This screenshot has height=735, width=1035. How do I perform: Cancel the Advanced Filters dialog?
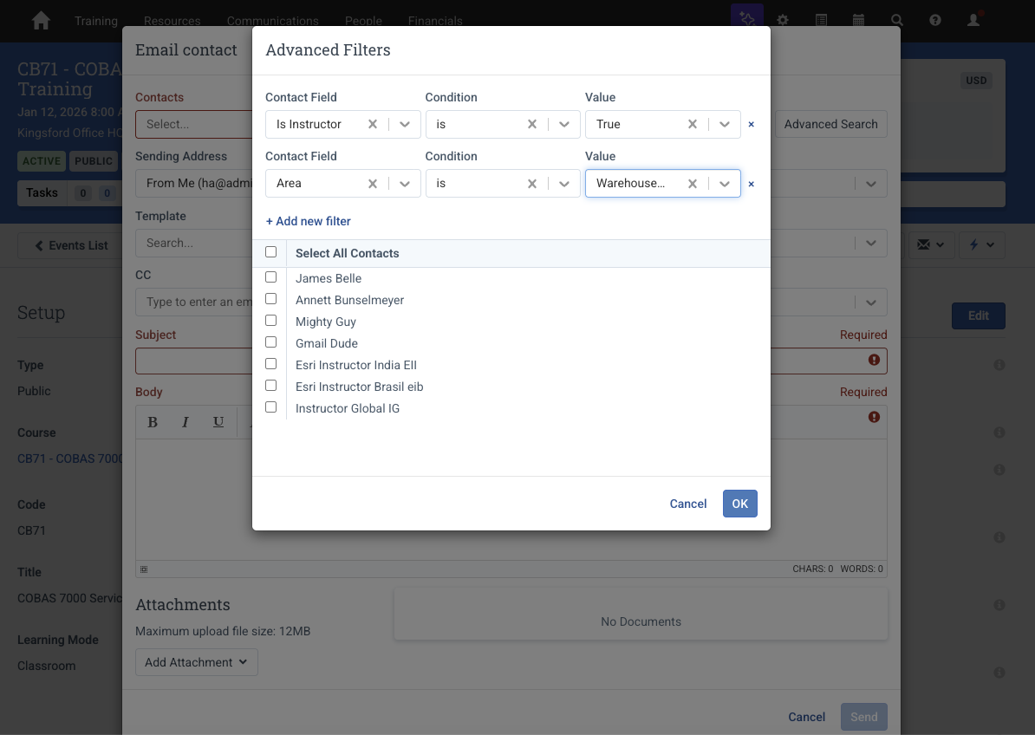(687, 504)
